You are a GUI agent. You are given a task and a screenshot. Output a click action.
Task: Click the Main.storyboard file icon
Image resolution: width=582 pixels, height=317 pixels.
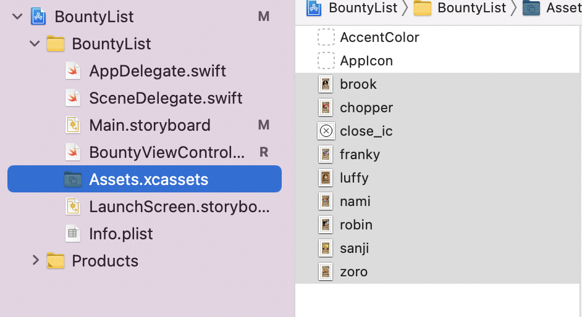tap(73, 125)
